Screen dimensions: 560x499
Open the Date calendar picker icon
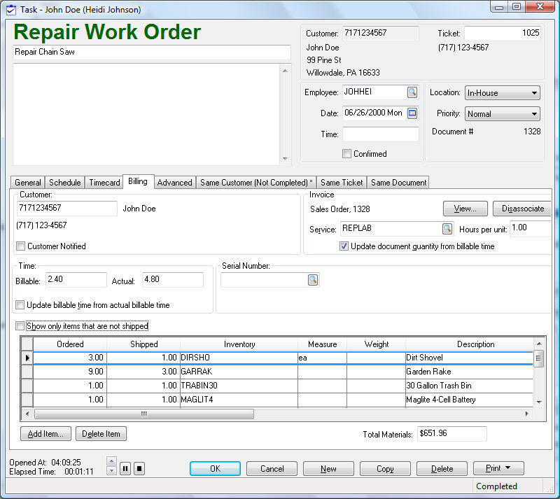click(412, 113)
